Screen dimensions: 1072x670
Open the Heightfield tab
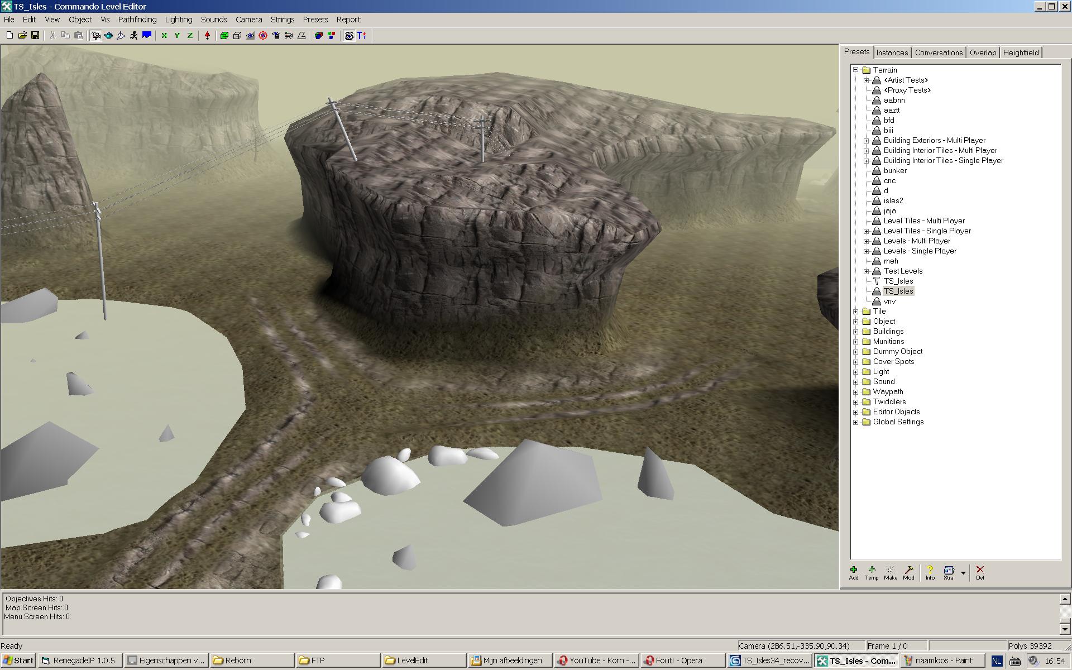coord(1021,52)
